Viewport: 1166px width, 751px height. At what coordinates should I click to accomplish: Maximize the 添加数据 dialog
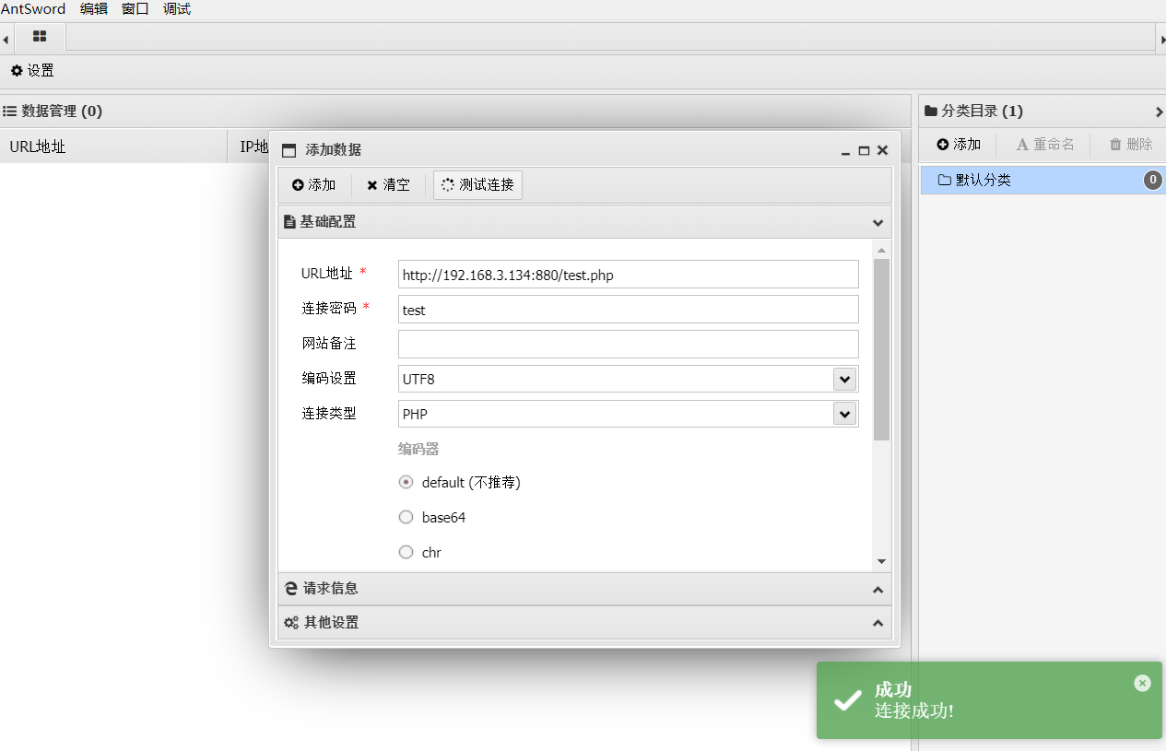[x=864, y=151]
